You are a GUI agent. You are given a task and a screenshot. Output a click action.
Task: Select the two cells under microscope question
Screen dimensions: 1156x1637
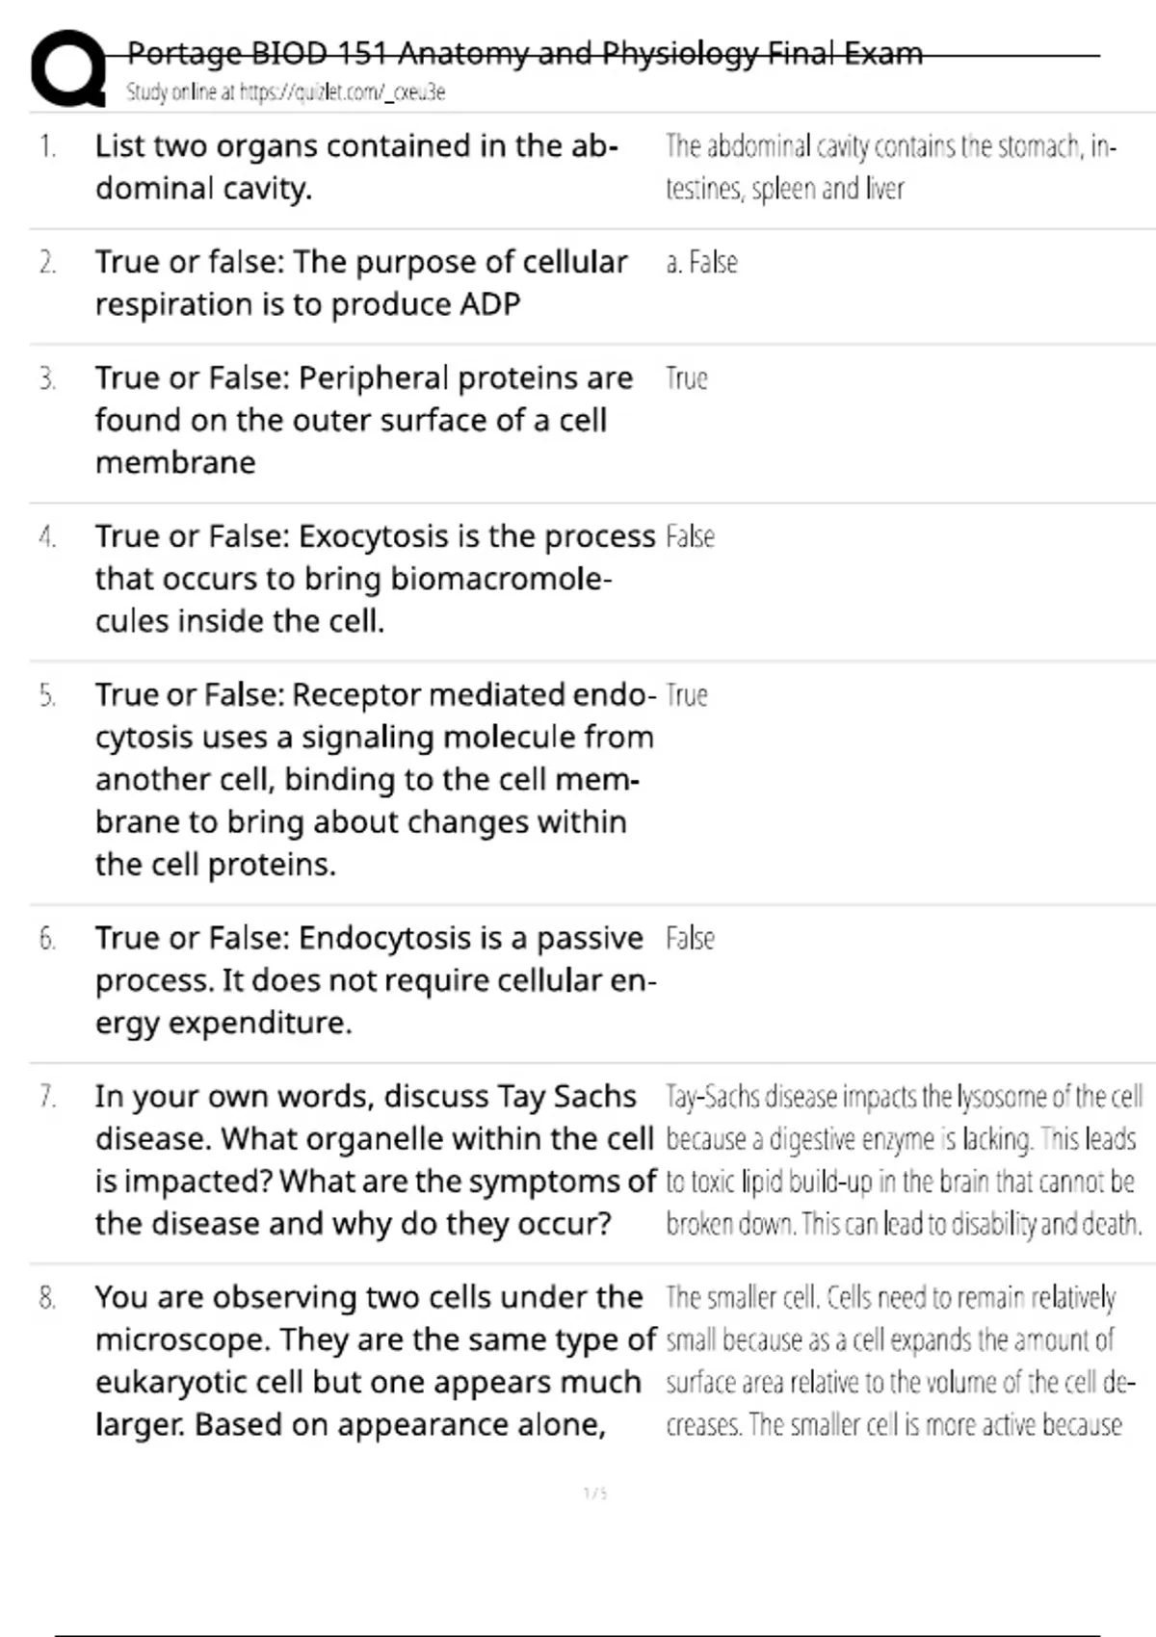click(374, 1360)
